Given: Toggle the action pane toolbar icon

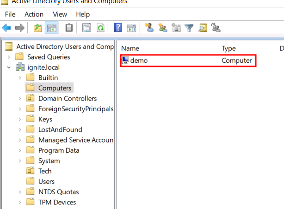Looking at the screenshot, I should 131,28.
